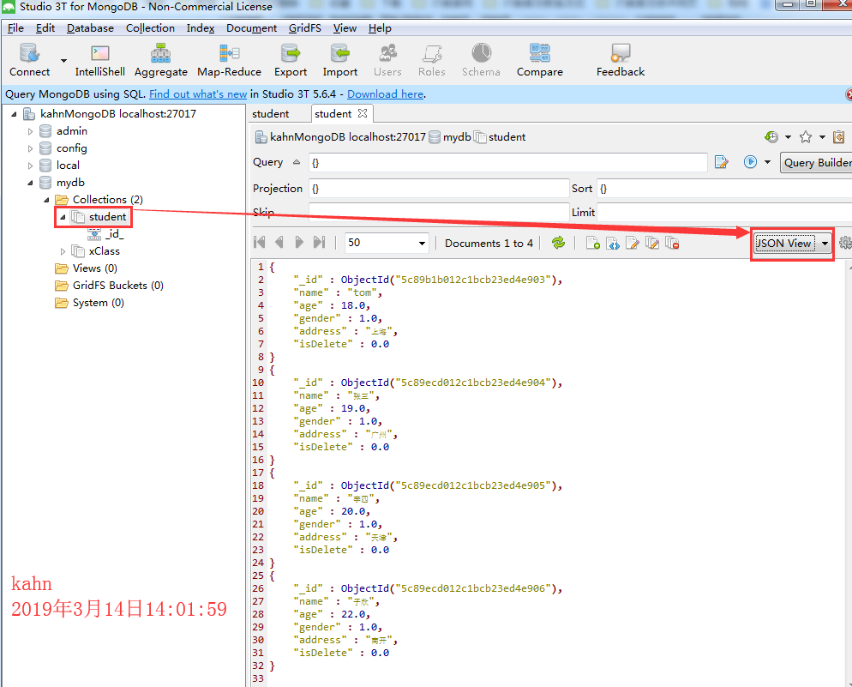Open the Collection menu
Image resolution: width=852 pixels, height=687 pixels.
tap(151, 27)
